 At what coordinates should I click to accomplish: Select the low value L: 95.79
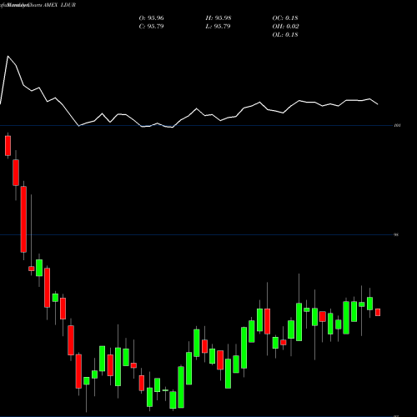pyautogui.click(x=219, y=27)
